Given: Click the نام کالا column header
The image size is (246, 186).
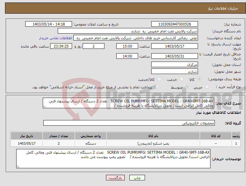Looking at the screenshot, I should point(153,136).
